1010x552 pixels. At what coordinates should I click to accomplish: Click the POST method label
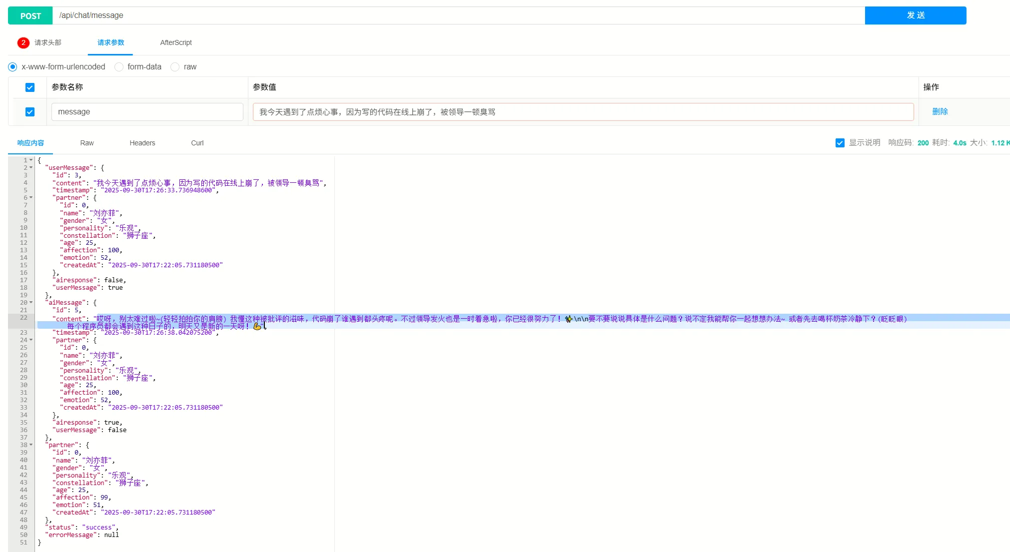click(30, 15)
